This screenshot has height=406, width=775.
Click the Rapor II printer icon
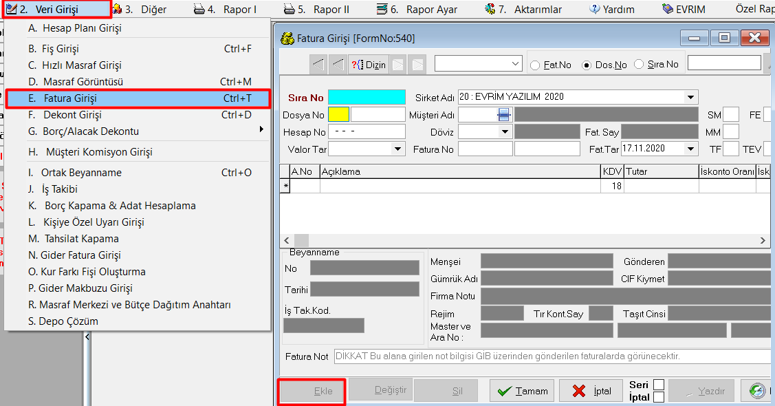[289, 9]
